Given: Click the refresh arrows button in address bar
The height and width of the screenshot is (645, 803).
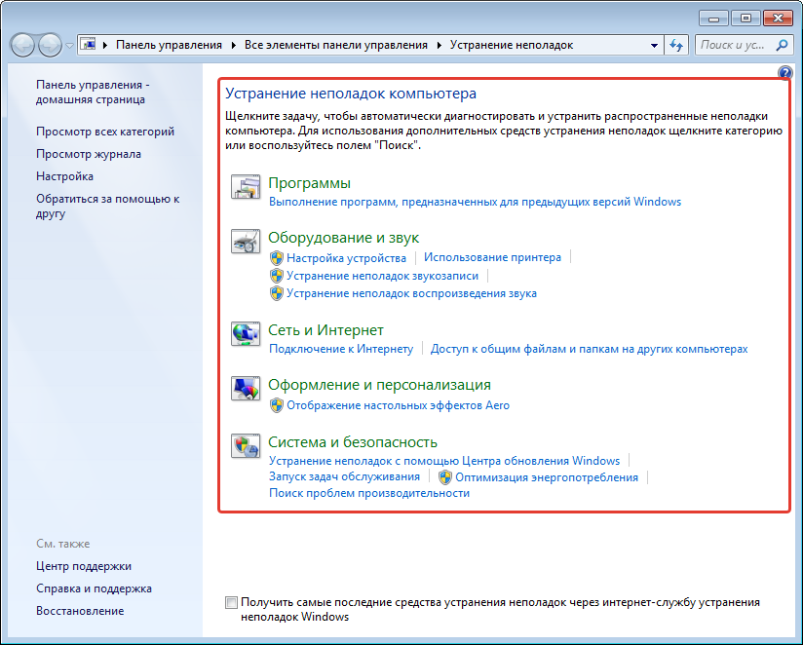Looking at the screenshot, I should 676,45.
